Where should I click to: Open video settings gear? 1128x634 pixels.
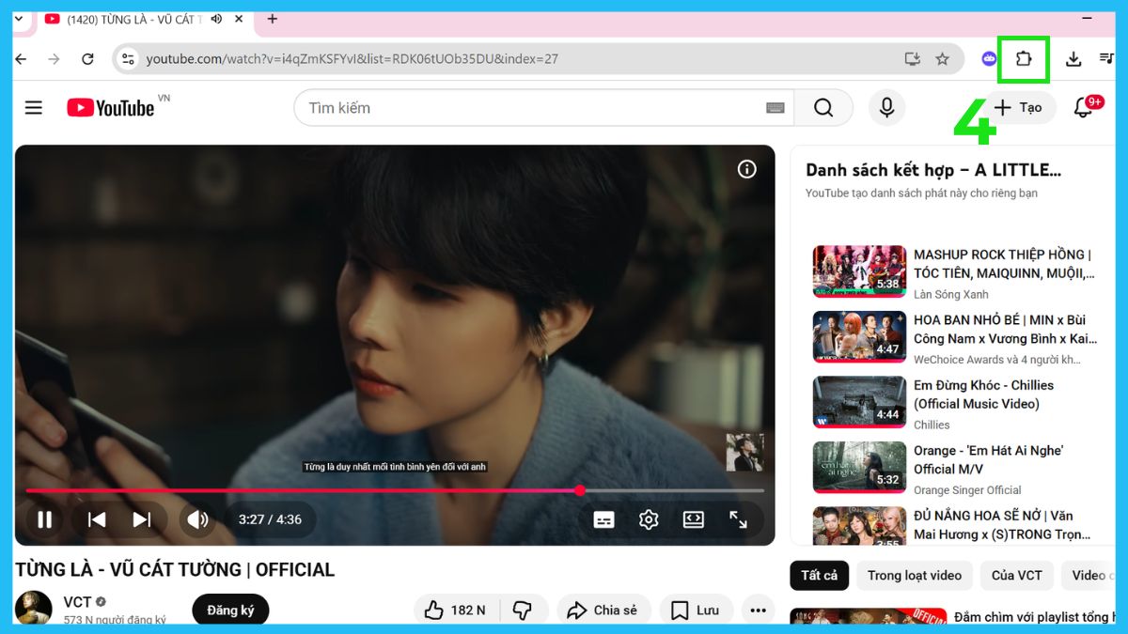coord(649,519)
